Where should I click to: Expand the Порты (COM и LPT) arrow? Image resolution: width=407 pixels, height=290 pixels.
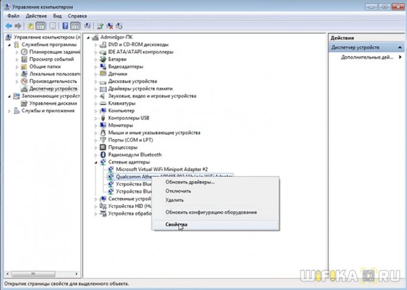96,140
